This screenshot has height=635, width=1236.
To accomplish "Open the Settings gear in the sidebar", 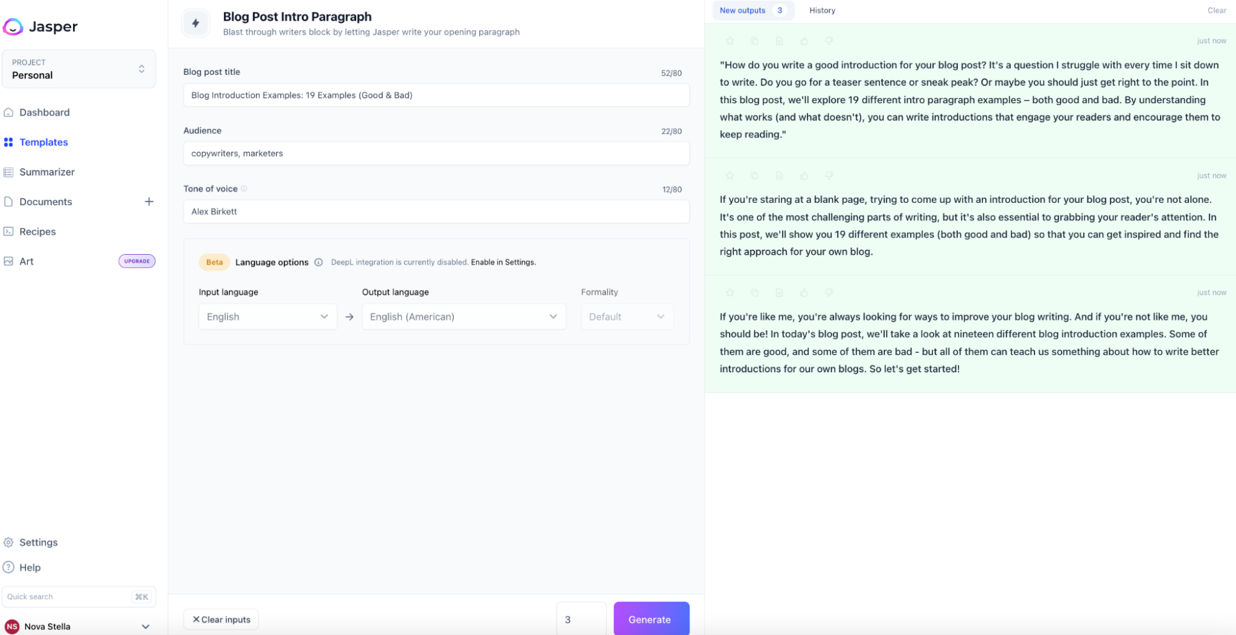I will 9,542.
